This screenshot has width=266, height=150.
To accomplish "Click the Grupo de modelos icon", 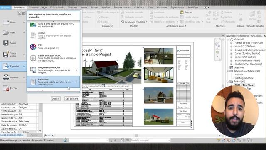I will click(x=123, y=22).
